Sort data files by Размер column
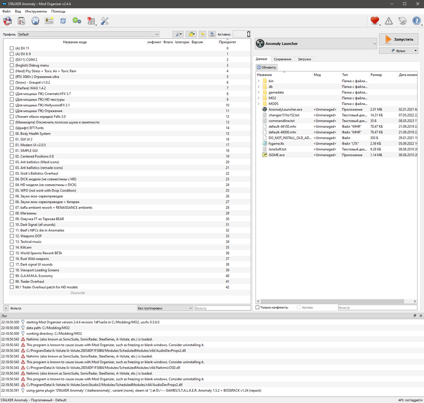Image resolution: width=424 pixels, height=403 pixels. 383,75
